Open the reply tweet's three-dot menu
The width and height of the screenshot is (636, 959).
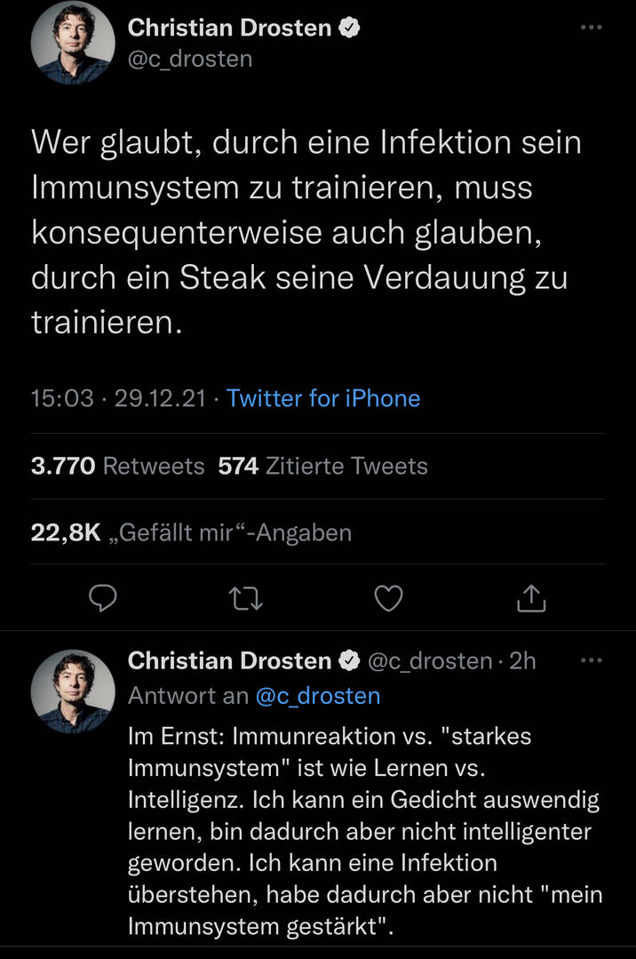[x=591, y=660]
